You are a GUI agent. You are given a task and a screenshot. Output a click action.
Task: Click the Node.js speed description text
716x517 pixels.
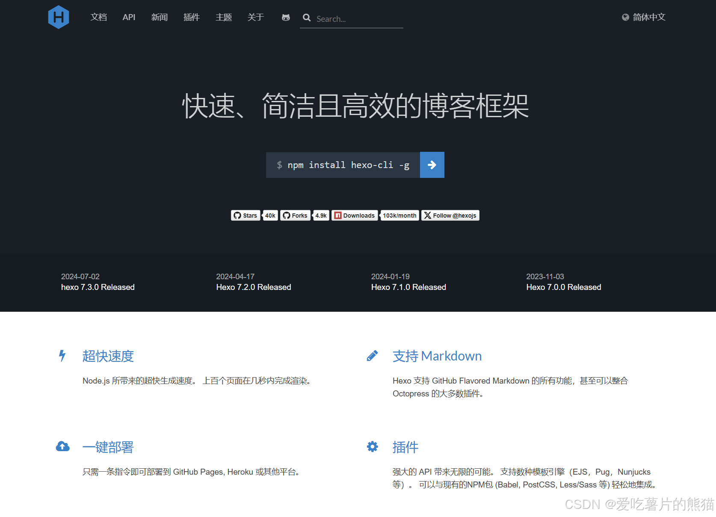pos(198,381)
